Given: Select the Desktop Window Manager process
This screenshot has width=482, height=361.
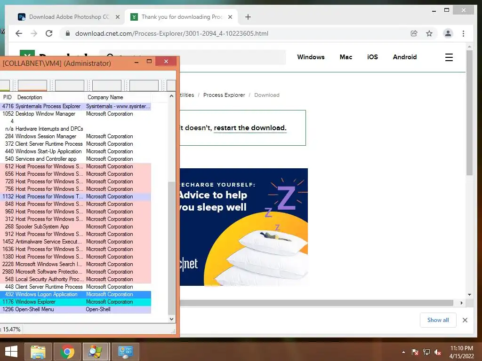Looking at the screenshot, I should [76, 114].
